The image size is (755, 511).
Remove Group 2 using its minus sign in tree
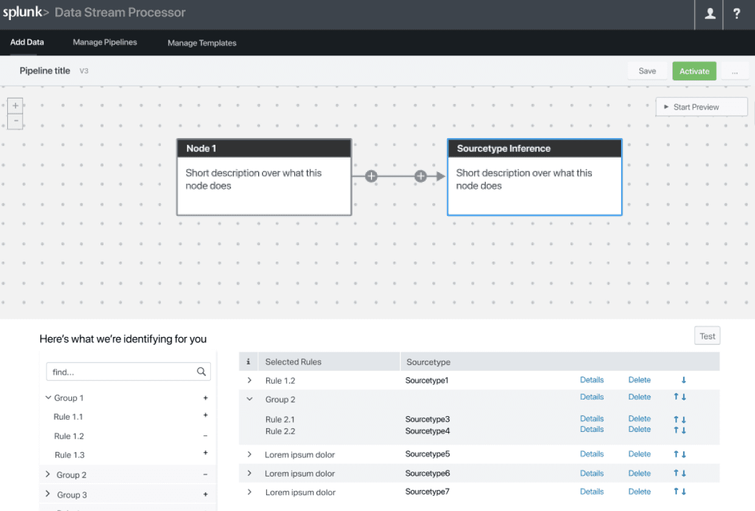[205, 474]
